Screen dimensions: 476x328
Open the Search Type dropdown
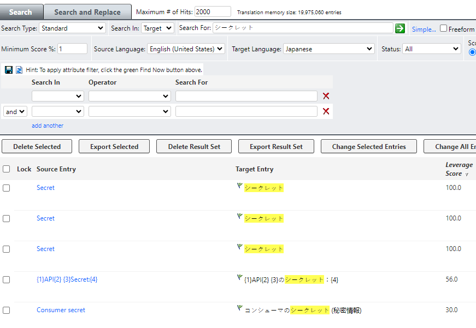click(x=72, y=28)
